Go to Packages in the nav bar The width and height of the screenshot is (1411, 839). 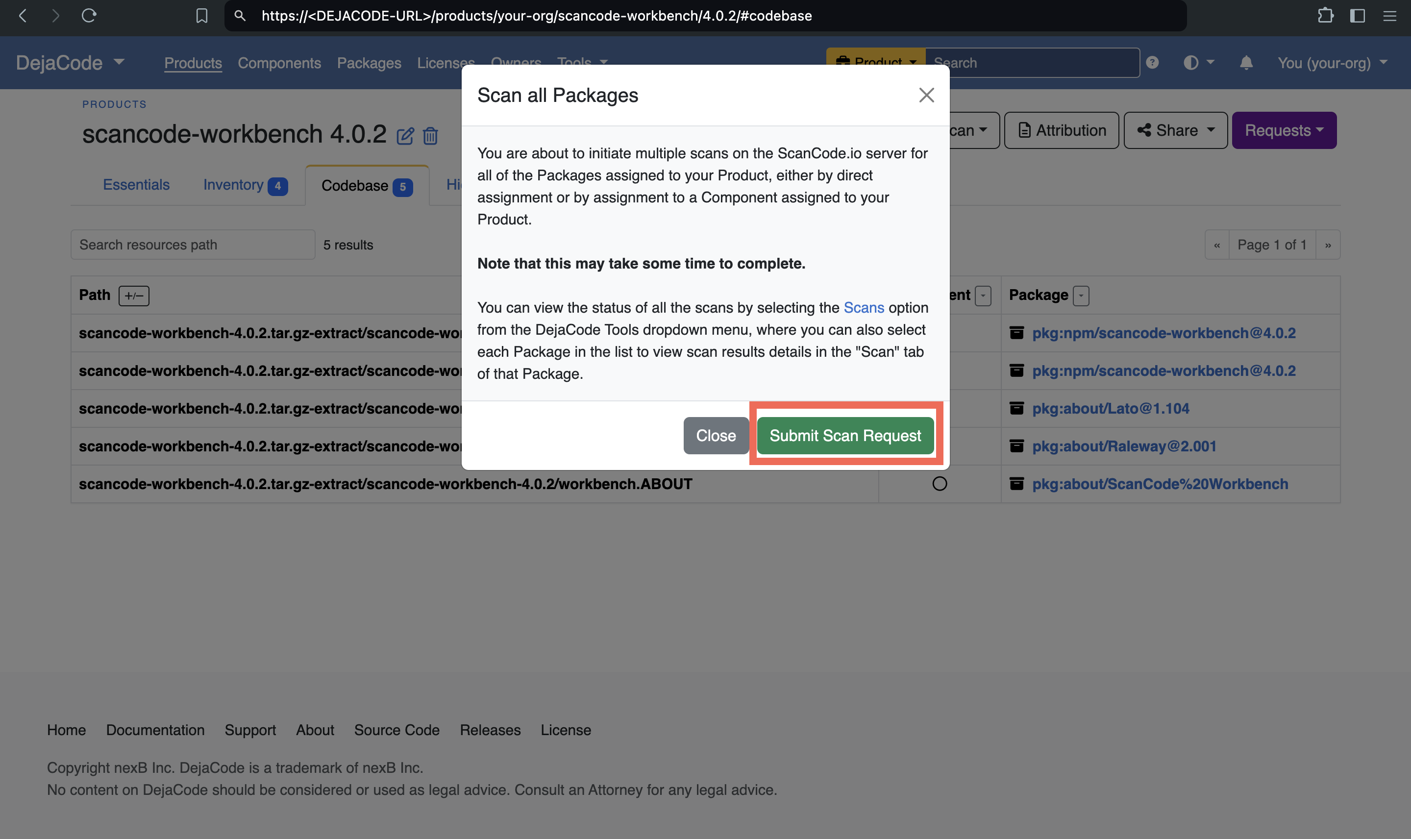[x=369, y=63]
